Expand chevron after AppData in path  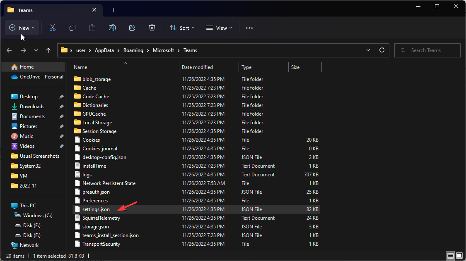point(118,50)
